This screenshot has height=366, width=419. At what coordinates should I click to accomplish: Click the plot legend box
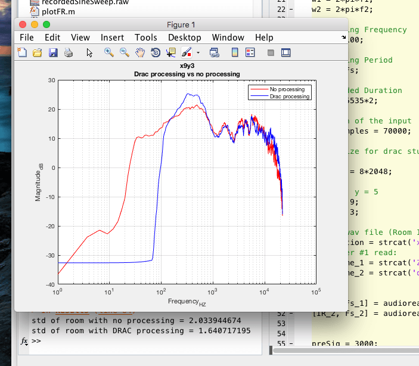[x=280, y=92]
